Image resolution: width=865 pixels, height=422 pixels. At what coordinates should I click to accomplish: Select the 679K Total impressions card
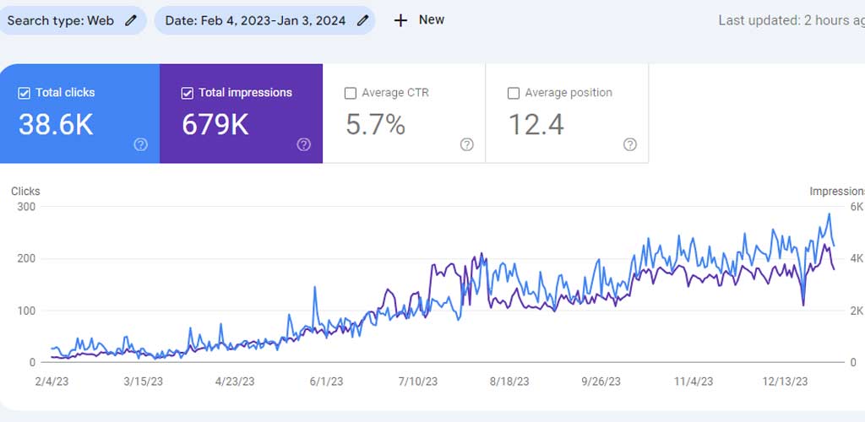[241, 113]
